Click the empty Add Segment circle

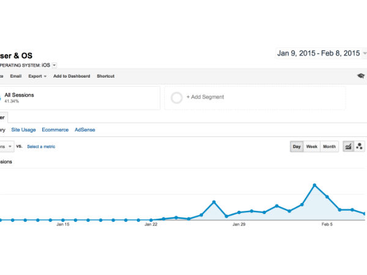point(177,97)
